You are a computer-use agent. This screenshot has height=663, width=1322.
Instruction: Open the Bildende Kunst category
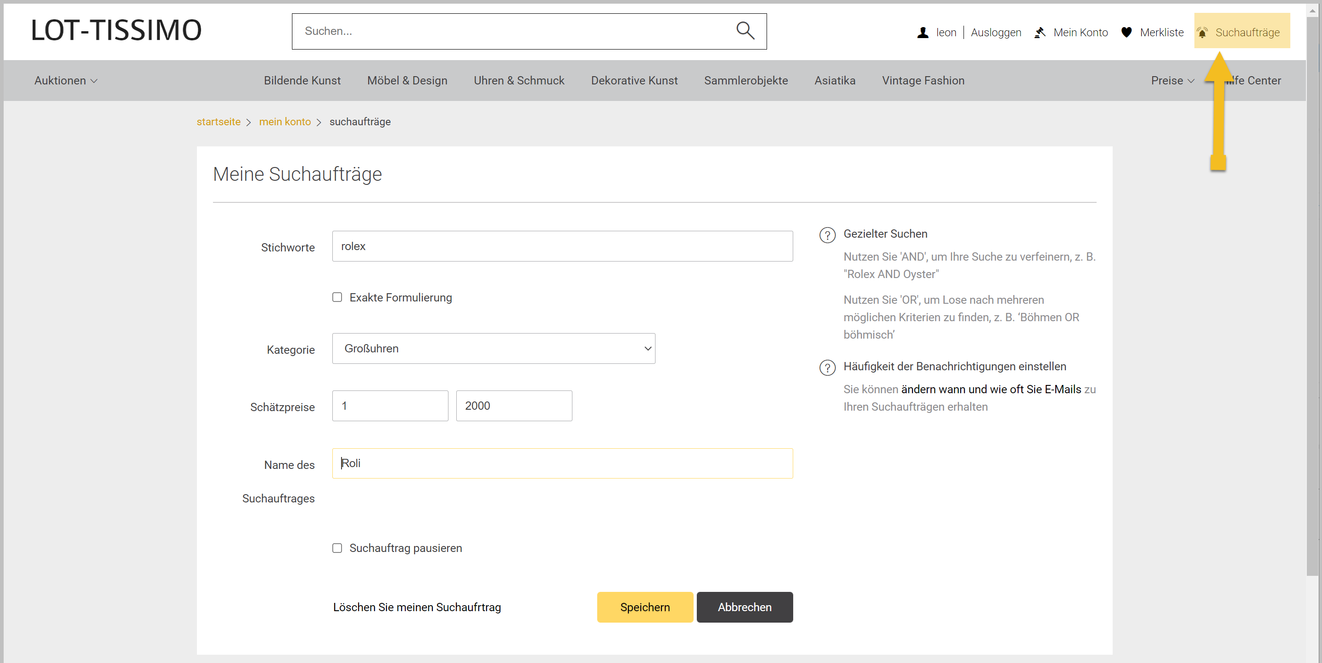point(302,81)
